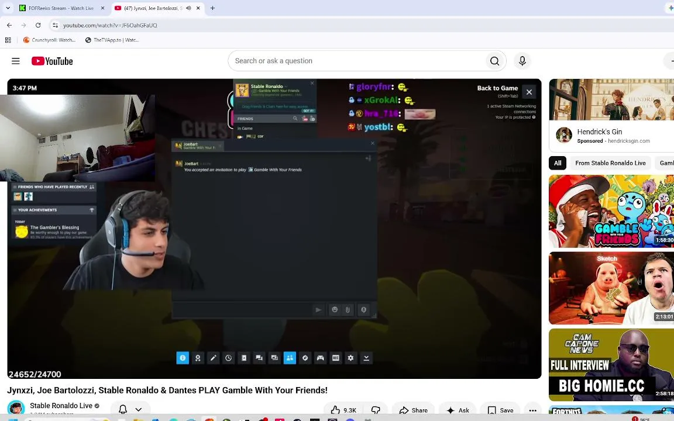
Task: Like the video with thumbs up 9.3K
Action: tap(343, 410)
